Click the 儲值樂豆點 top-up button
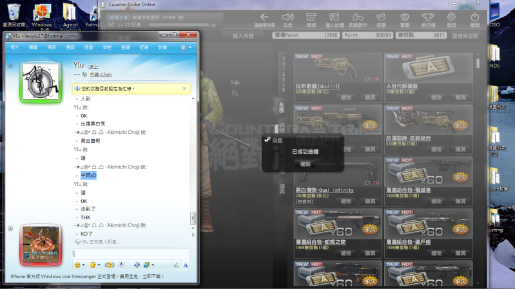 click(x=465, y=36)
